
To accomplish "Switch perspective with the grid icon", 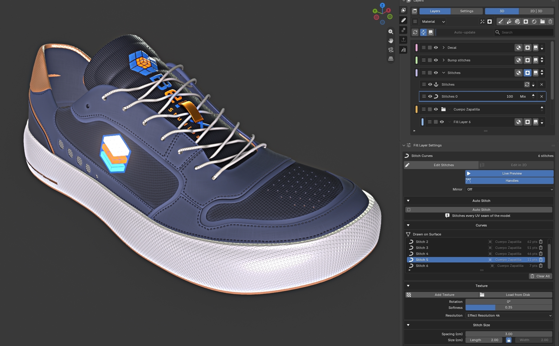I will point(391,59).
